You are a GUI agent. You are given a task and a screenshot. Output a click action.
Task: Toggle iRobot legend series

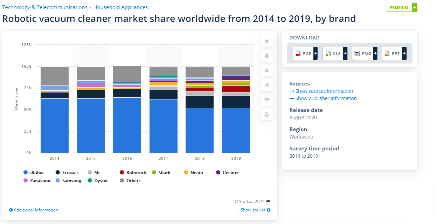(33, 172)
